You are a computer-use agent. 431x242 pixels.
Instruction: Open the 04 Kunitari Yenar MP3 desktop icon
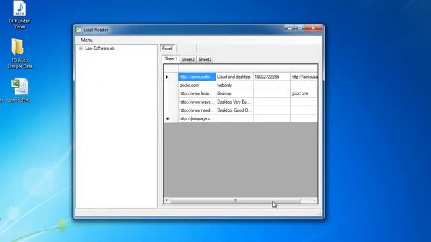(20, 15)
